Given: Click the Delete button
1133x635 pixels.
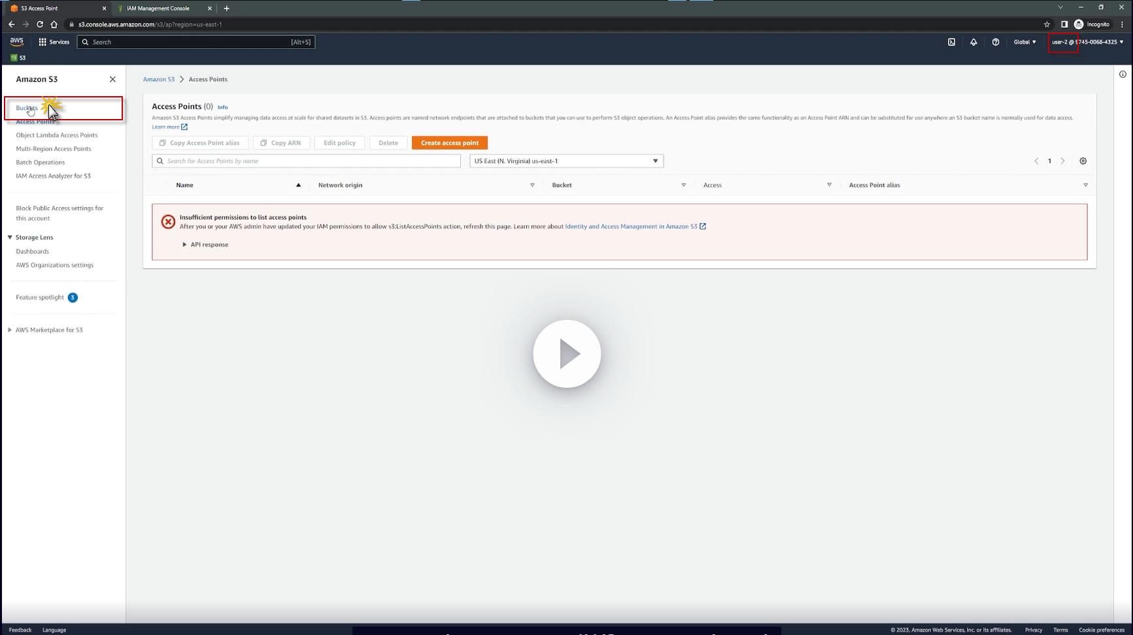Looking at the screenshot, I should click(388, 143).
